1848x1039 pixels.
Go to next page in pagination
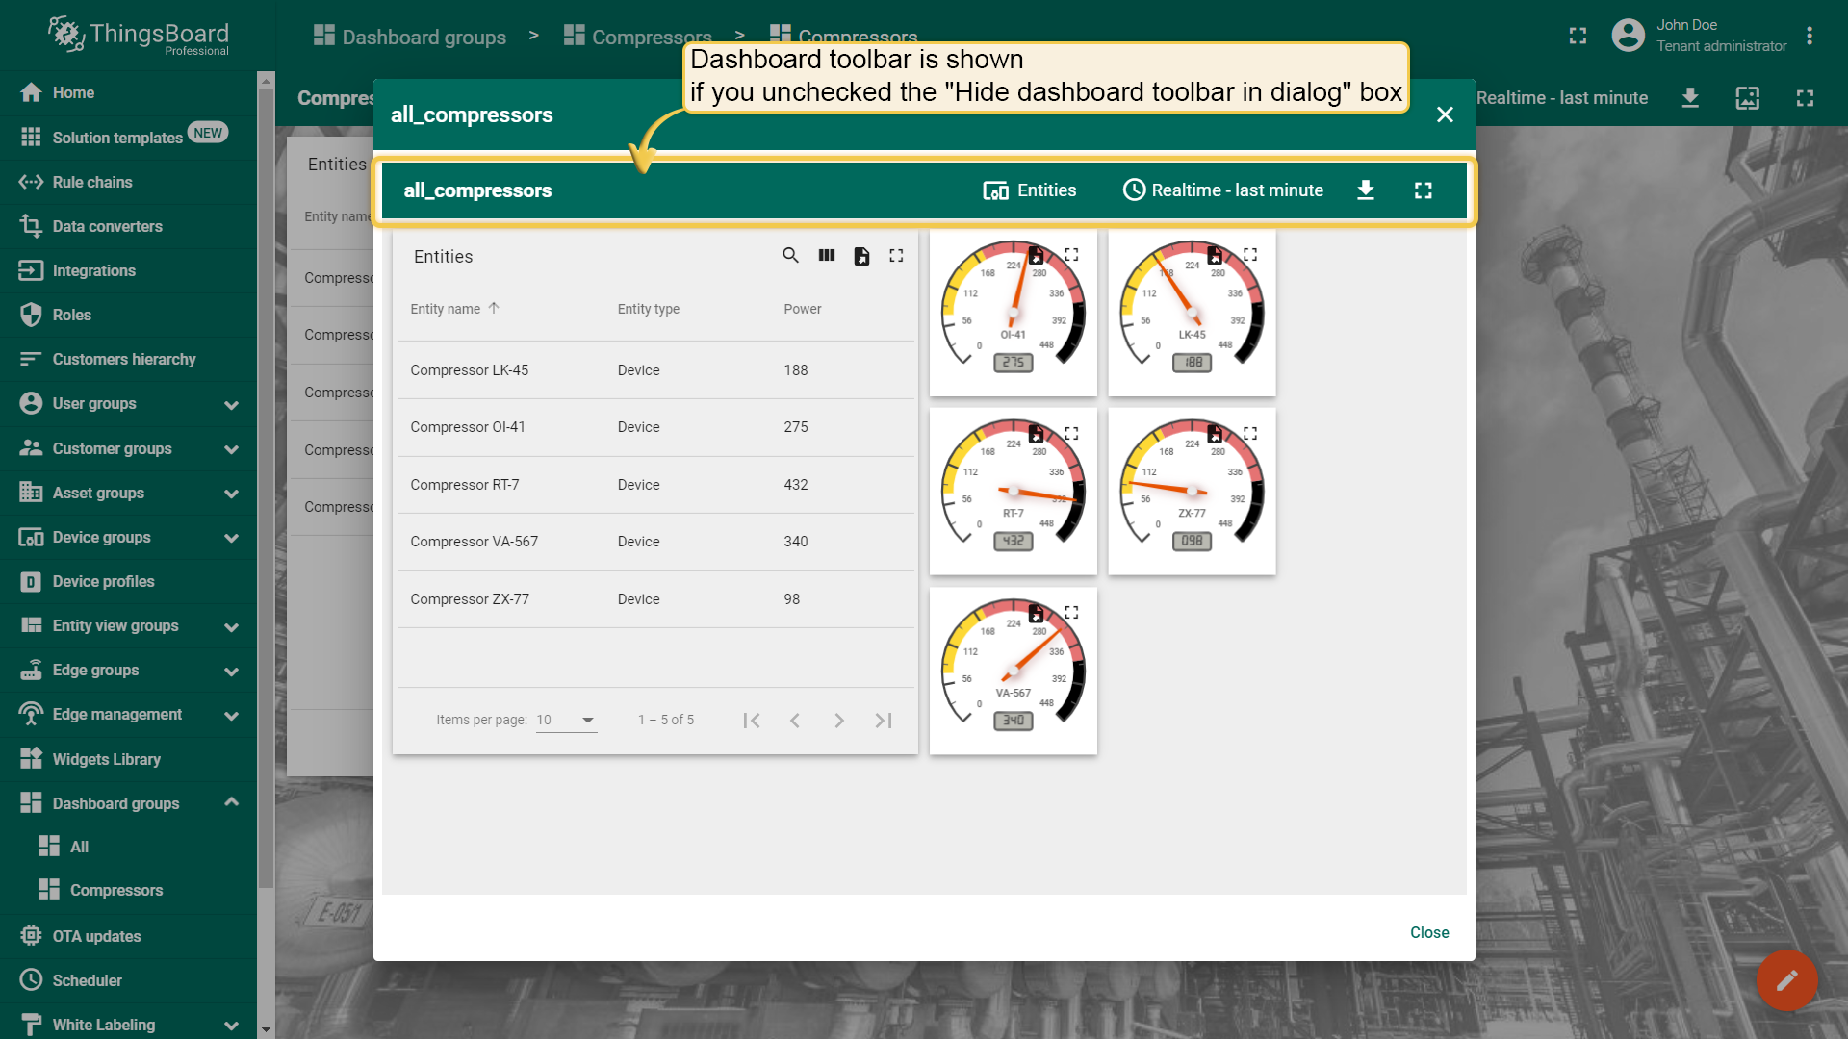pyautogui.click(x=838, y=721)
